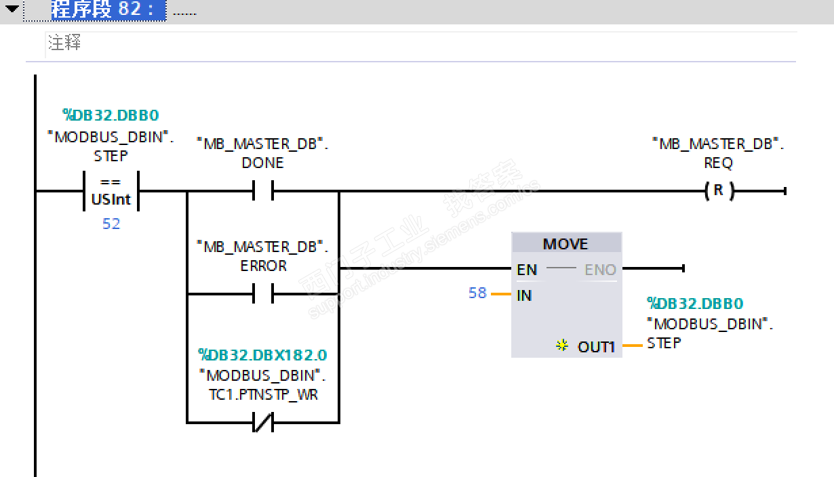
Task: Click the IN pin label of MOVE box
Action: tap(524, 295)
